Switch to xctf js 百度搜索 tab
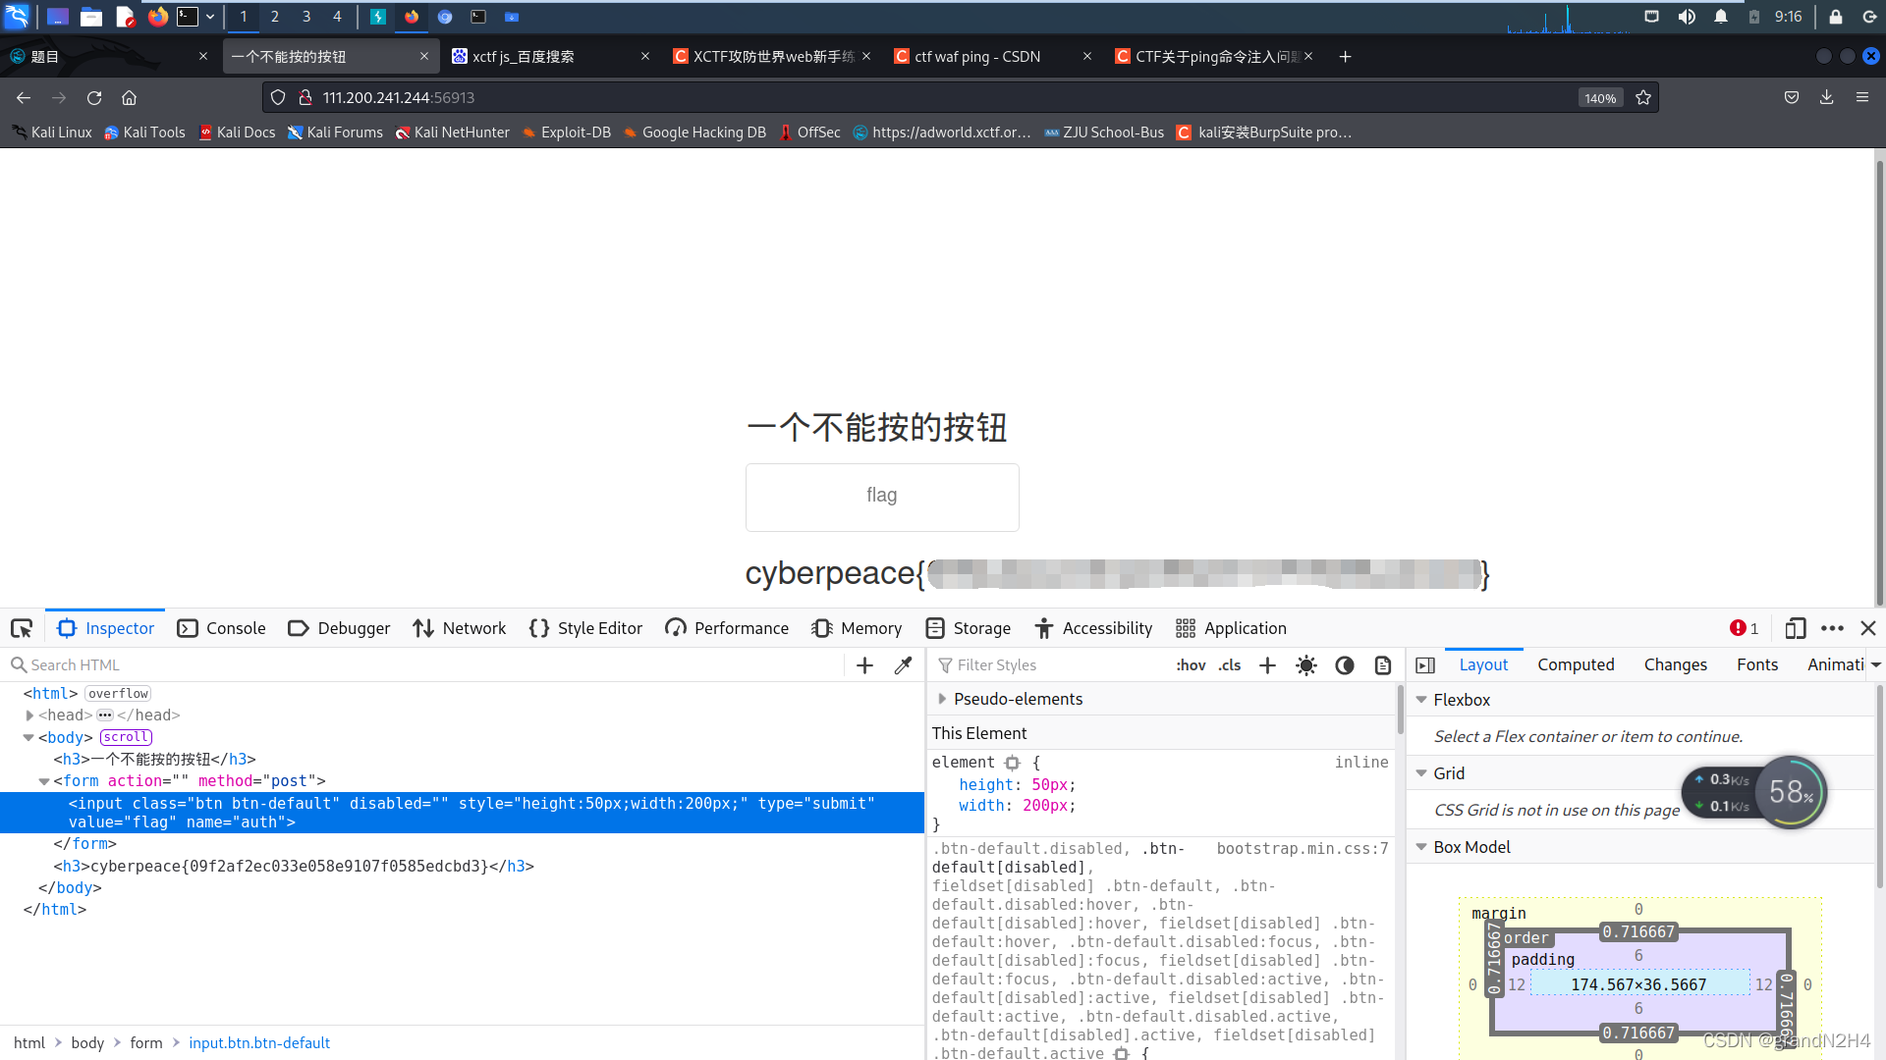1886x1060 pixels. pyautogui.click(x=550, y=57)
